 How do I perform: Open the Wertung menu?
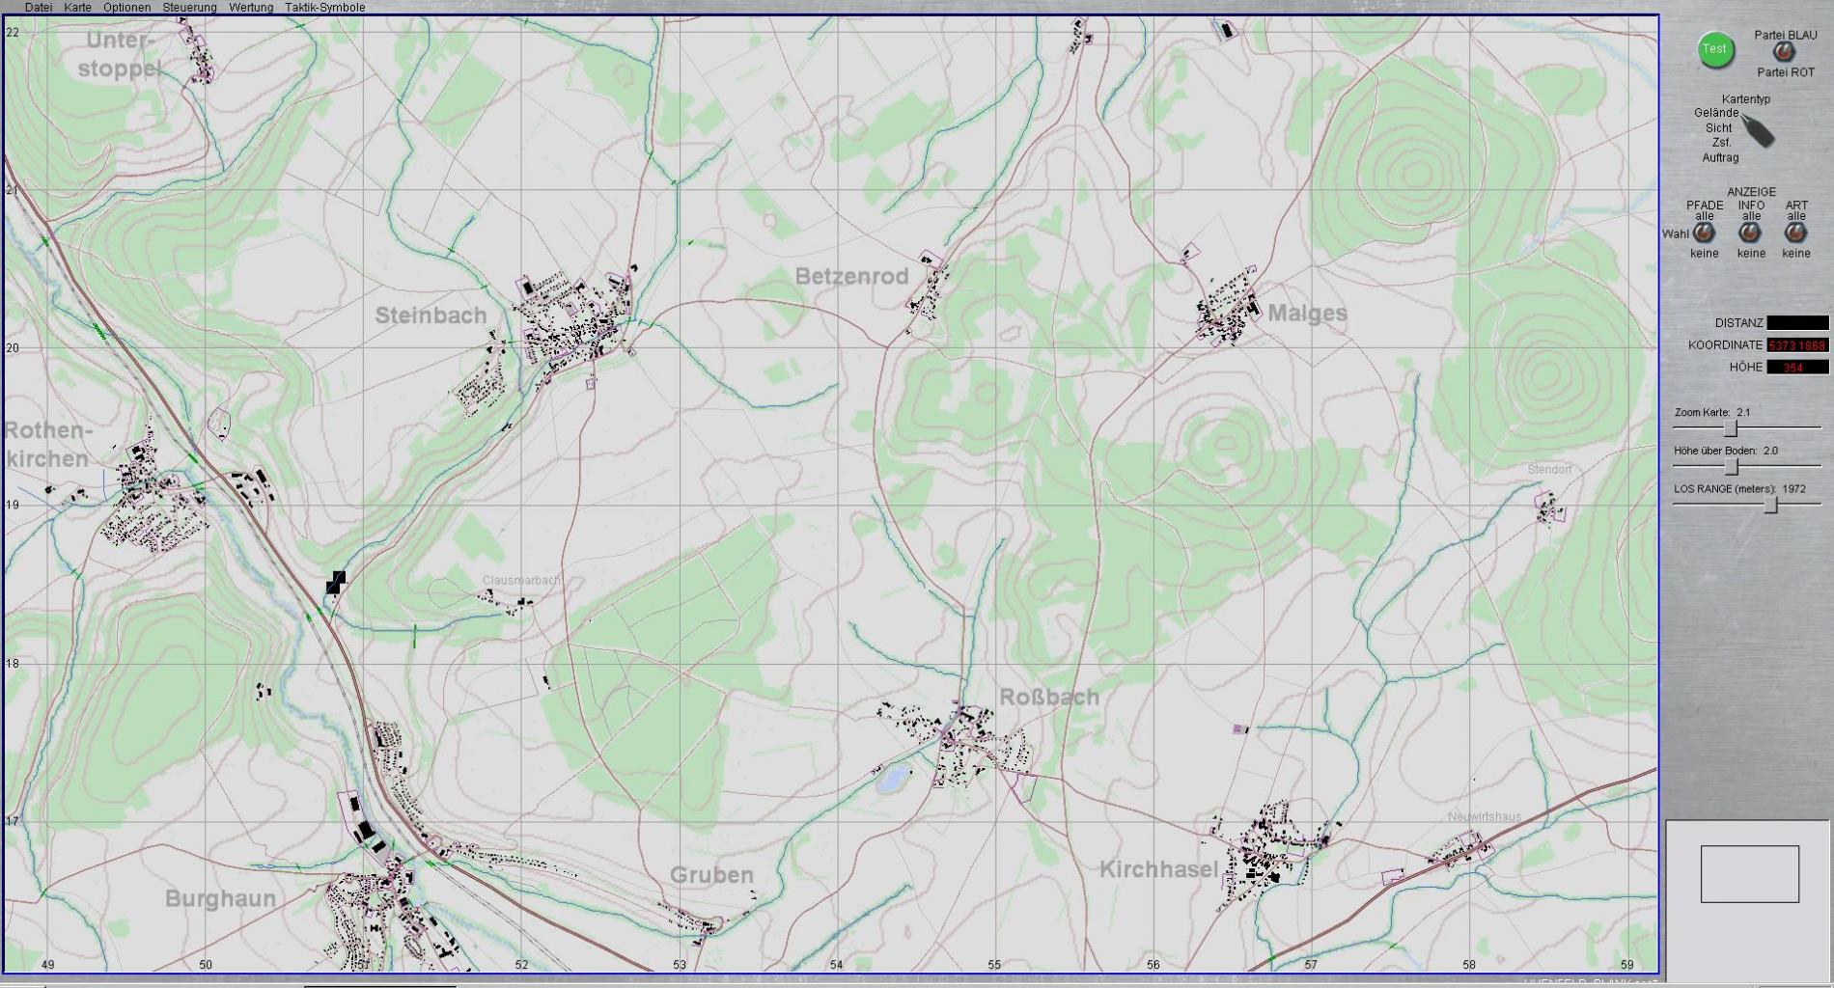point(250,7)
